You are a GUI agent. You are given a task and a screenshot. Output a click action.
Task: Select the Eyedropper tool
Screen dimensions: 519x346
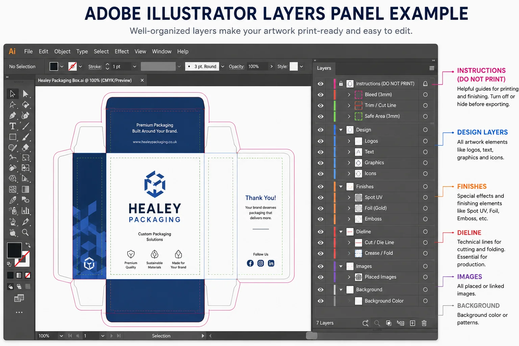13,200
